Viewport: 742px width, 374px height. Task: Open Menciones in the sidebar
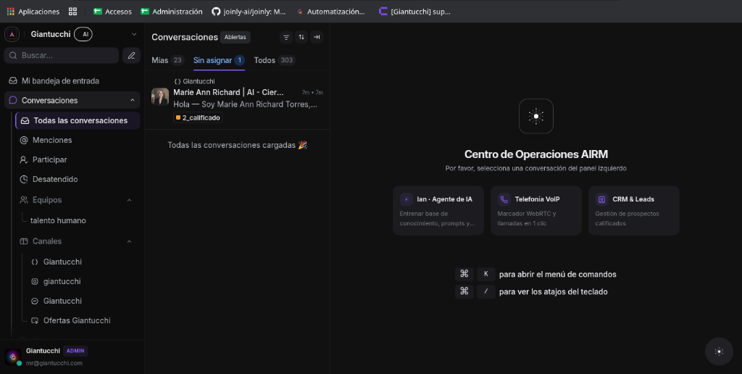[x=52, y=140]
